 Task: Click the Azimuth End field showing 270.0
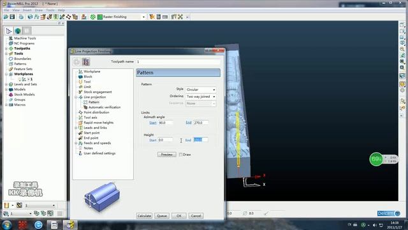(x=201, y=123)
